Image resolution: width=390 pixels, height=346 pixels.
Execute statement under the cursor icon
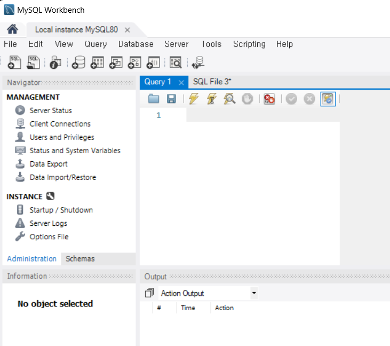(211, 99)
